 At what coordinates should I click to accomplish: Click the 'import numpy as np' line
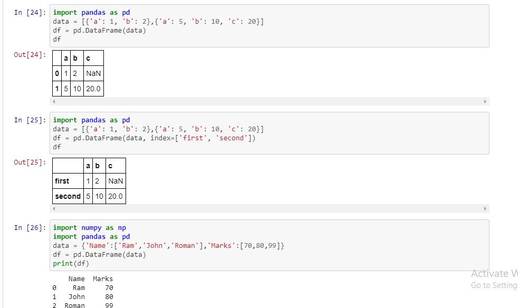[89, 227]
